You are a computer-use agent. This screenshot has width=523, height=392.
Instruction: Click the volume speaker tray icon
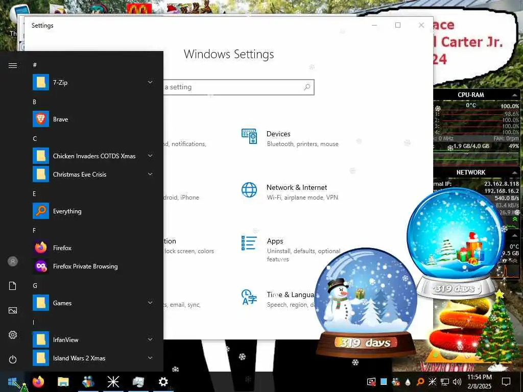pyautogui.click(x=457, y=382)
